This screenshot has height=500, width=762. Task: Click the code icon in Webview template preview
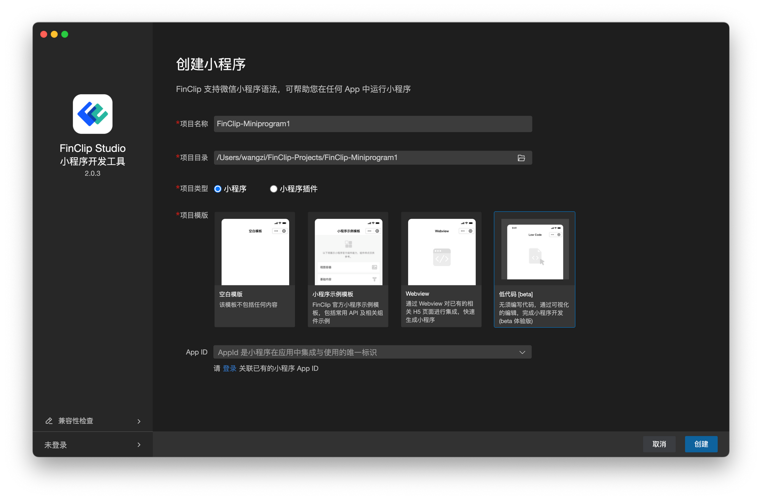point(442,258)
